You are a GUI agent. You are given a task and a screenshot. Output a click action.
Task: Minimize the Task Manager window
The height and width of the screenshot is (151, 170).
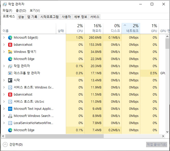click(141, 4)
